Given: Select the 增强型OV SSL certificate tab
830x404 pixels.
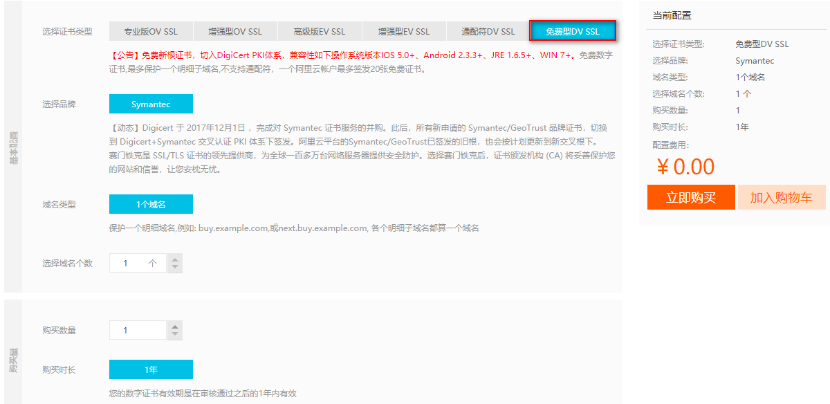Looking at the screenshot, I should pos(234,31).
